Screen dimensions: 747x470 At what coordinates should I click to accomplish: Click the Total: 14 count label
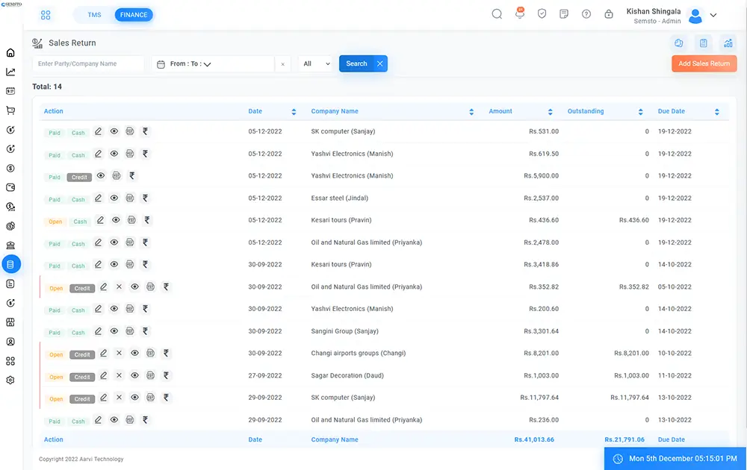[47, 87]
